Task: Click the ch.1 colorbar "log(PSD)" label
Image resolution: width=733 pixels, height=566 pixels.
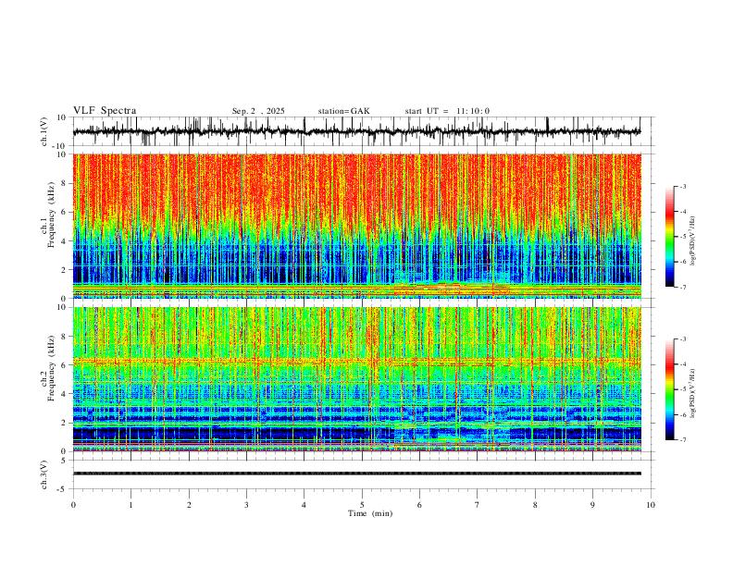Action: pos(693,240)
